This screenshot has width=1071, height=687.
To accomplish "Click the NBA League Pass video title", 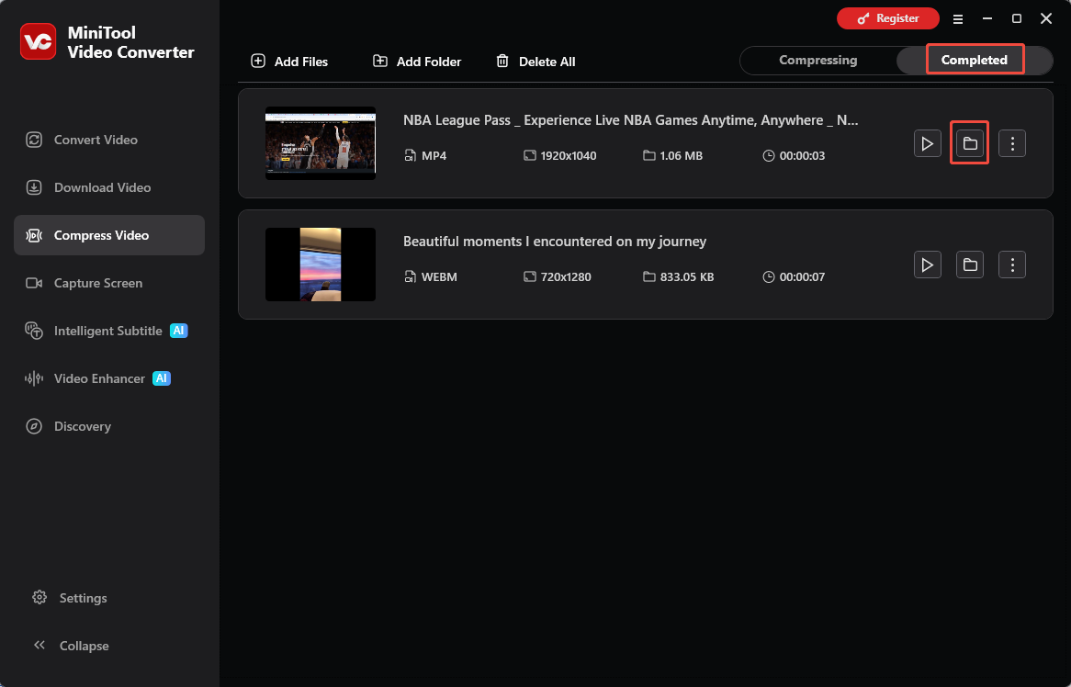I will coord(630,120).
